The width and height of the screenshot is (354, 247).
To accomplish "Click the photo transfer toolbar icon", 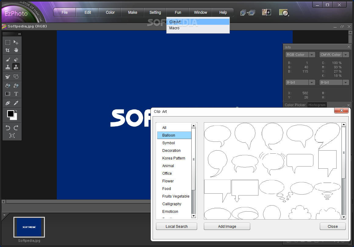I will (266, 13).
